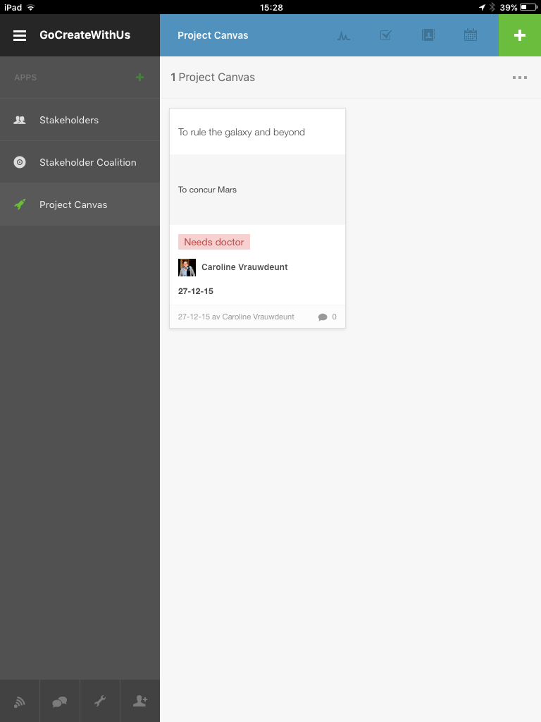Create new item with green plus button
The width and height of the screenshot is (541, 722).
(520, 35)
